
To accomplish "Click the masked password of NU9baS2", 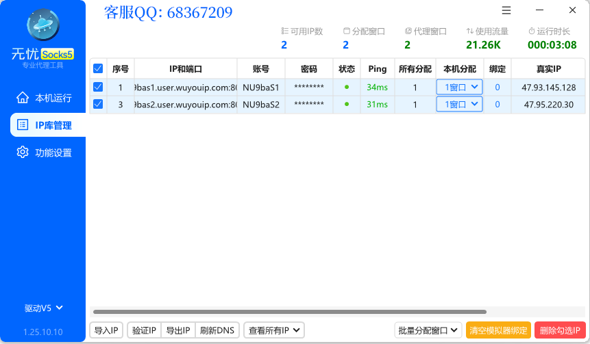I will 309,105.
